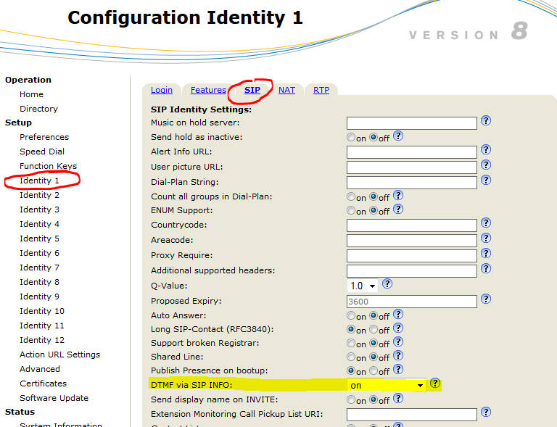Click help icon for Q-Value setting
Screen dimensions: 557x427
387,284
